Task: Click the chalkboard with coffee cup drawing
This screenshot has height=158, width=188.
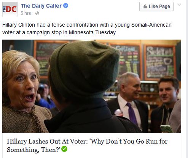Action: click(160, 62)
